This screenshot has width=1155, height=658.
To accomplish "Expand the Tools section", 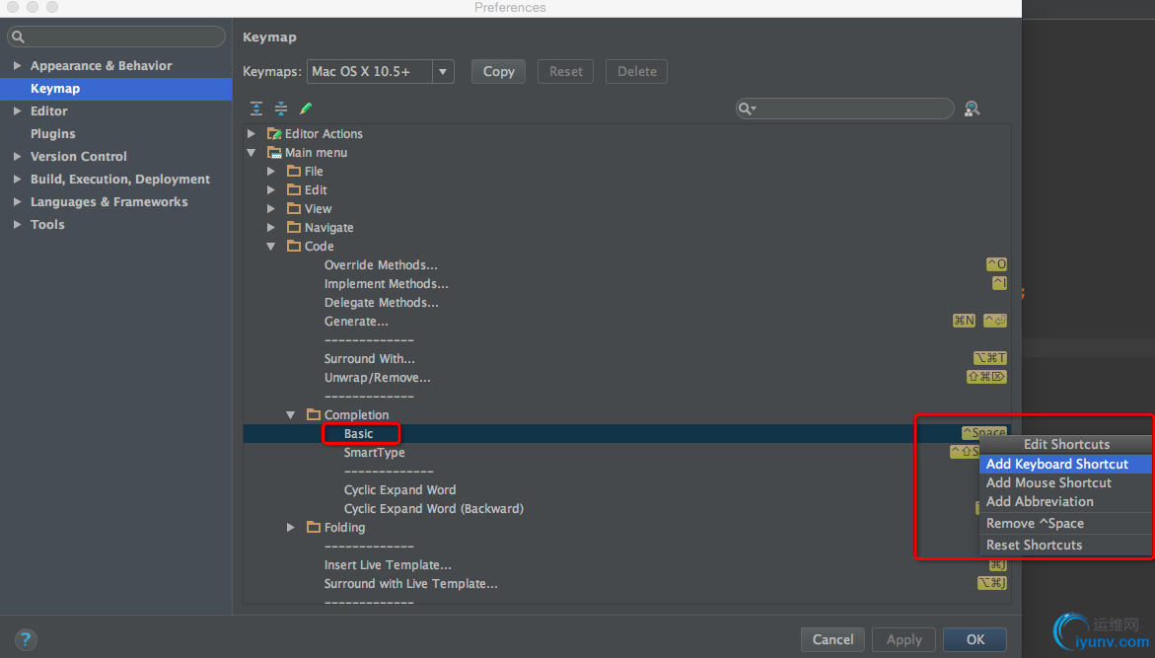I will (x=17, y=224).
